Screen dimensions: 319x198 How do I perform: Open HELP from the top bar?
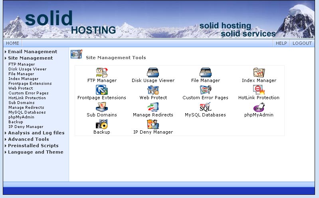click(x=281, y=43)
